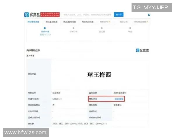175x140 pixels.
Task: Click the Qcc.com 企查查 logo
Action: tap(32, 15)
